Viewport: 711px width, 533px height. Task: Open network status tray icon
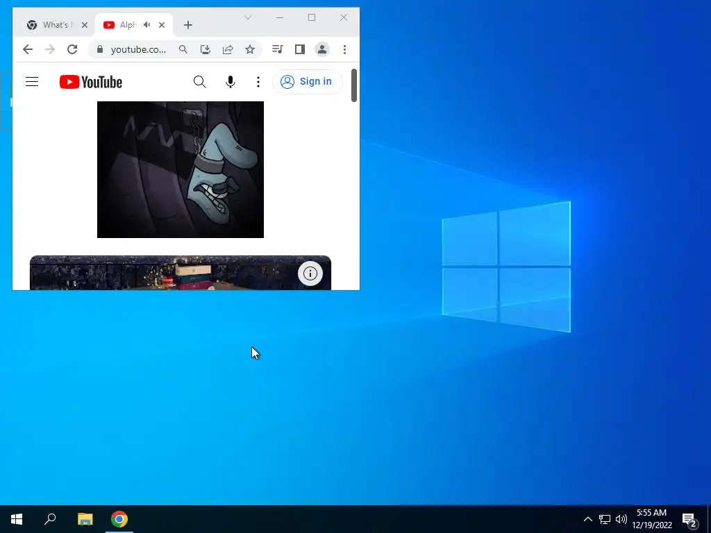pyautogui.click(x=605, y=519)
